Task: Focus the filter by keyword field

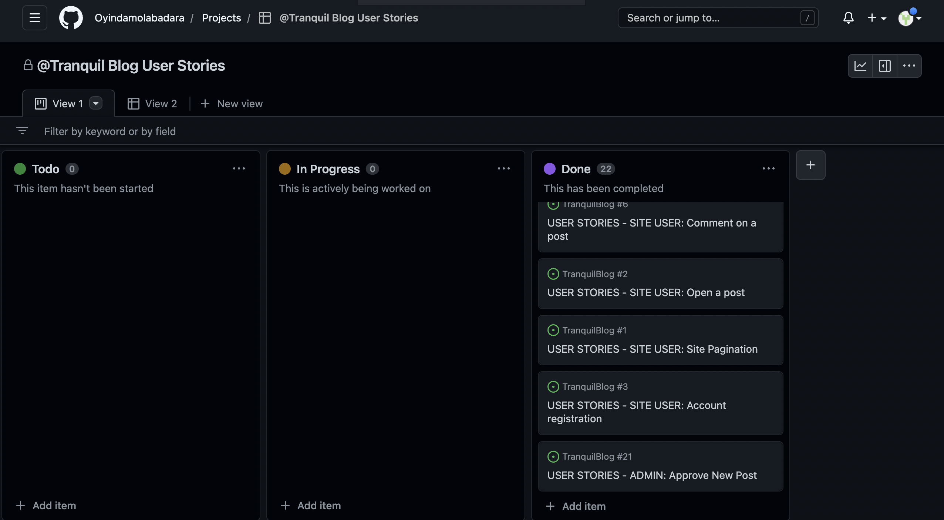Action: click(110, 131)
